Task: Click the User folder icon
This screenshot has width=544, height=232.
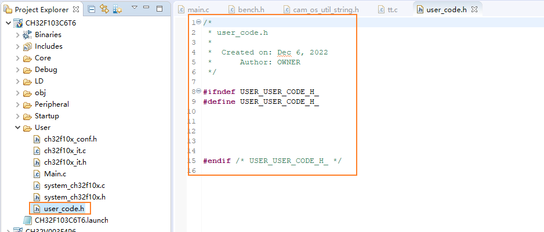Action: [x=27, y=128]
